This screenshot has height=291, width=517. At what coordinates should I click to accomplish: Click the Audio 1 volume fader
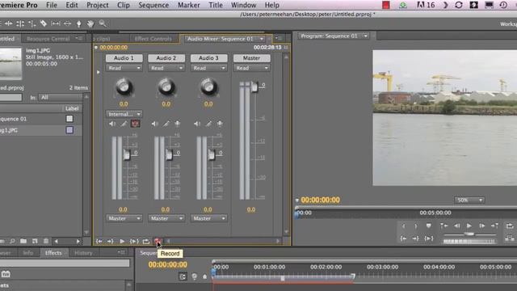127,154
